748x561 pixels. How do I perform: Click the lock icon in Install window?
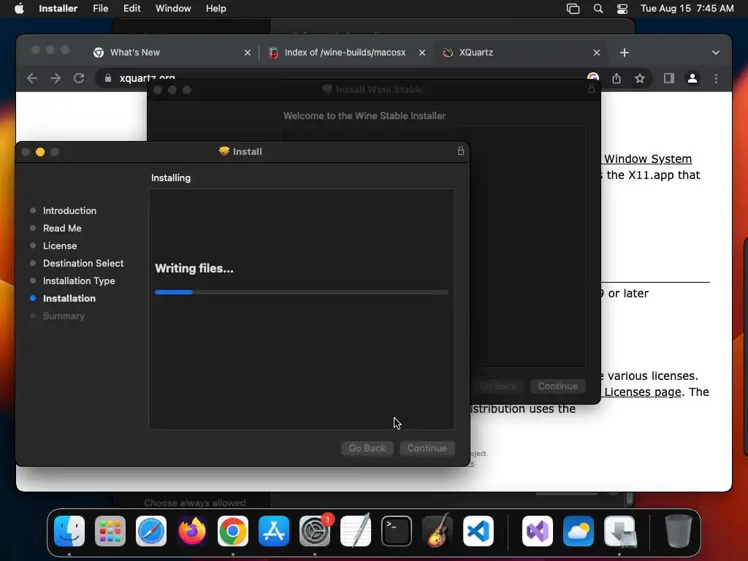(x=461, y=151)
